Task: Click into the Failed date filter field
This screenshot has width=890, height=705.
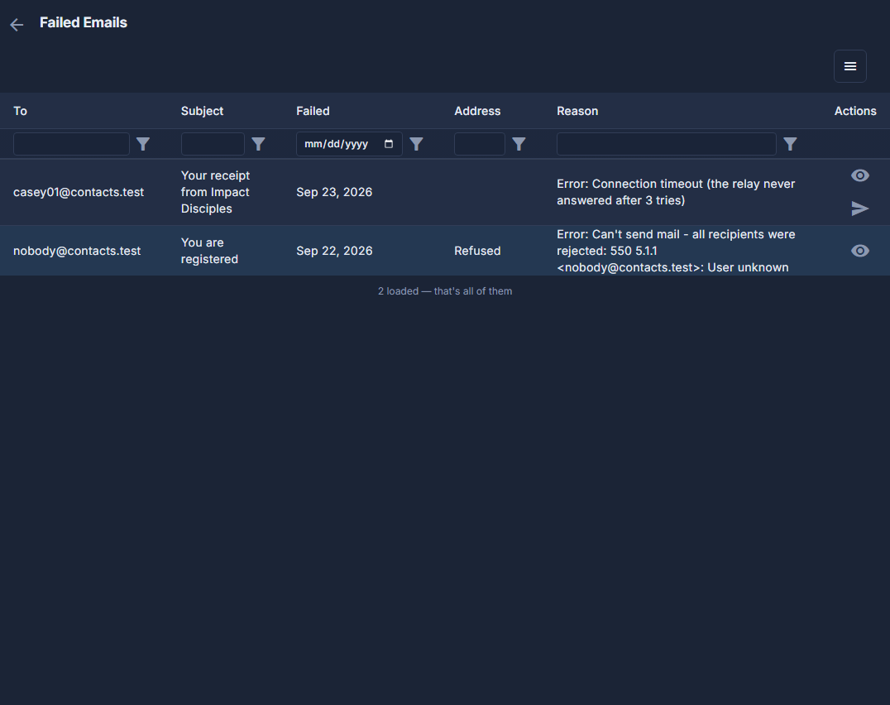Action: 349,144
